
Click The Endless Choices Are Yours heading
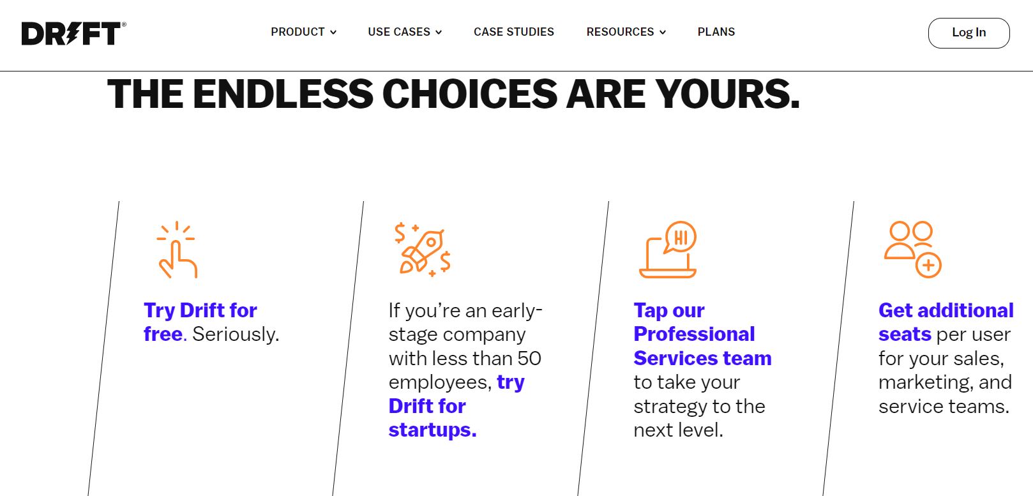click(453, 94)
